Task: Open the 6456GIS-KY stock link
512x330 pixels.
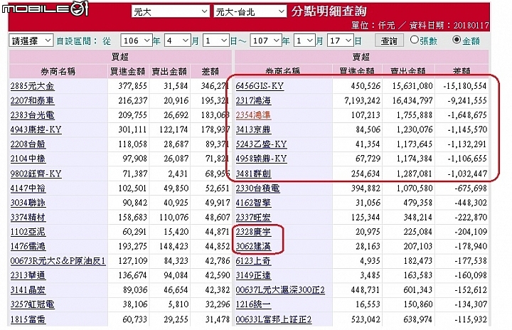Action: pos(260,86)
